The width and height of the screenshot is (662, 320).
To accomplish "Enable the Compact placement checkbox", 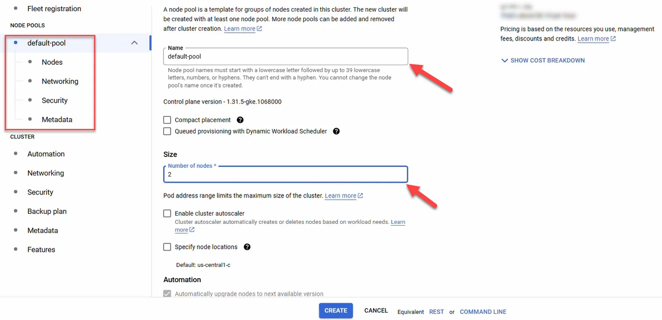I will click(x=167, y=120).
